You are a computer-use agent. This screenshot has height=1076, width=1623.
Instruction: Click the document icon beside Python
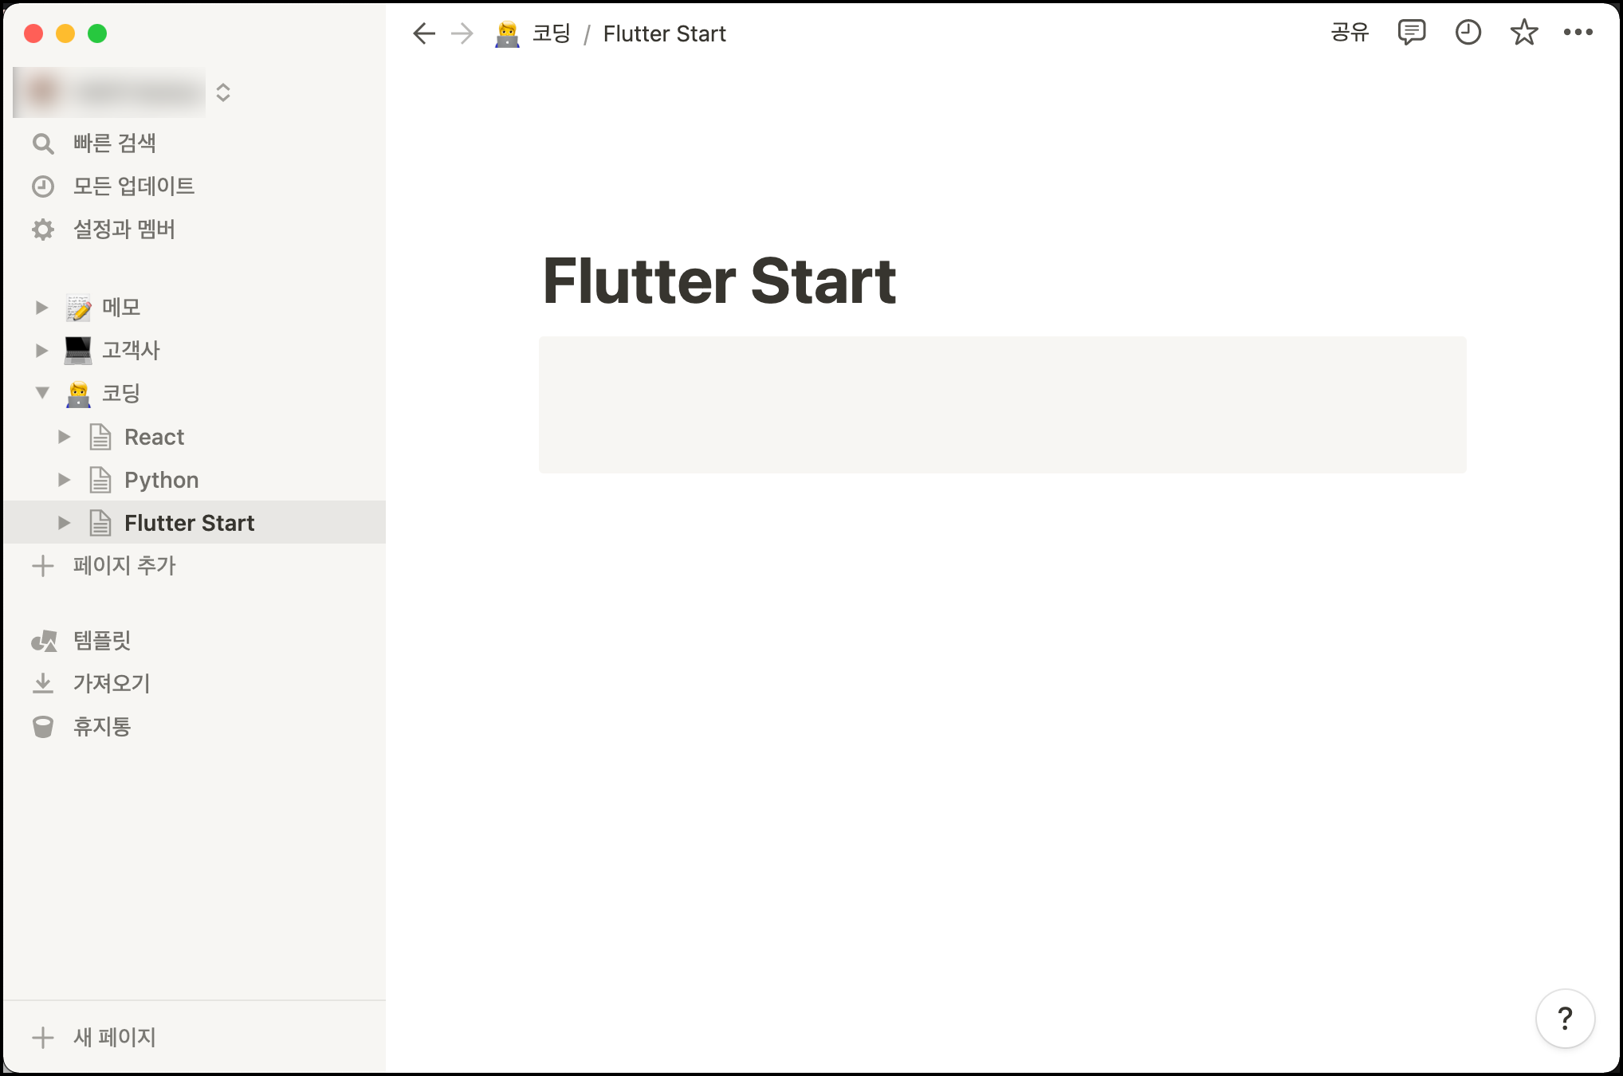tap(100, 480)
